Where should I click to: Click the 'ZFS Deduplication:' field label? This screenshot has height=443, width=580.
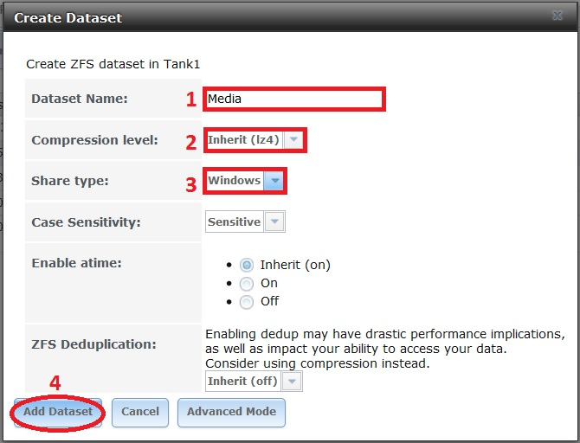pyautogui.click(x=93, y=344)
